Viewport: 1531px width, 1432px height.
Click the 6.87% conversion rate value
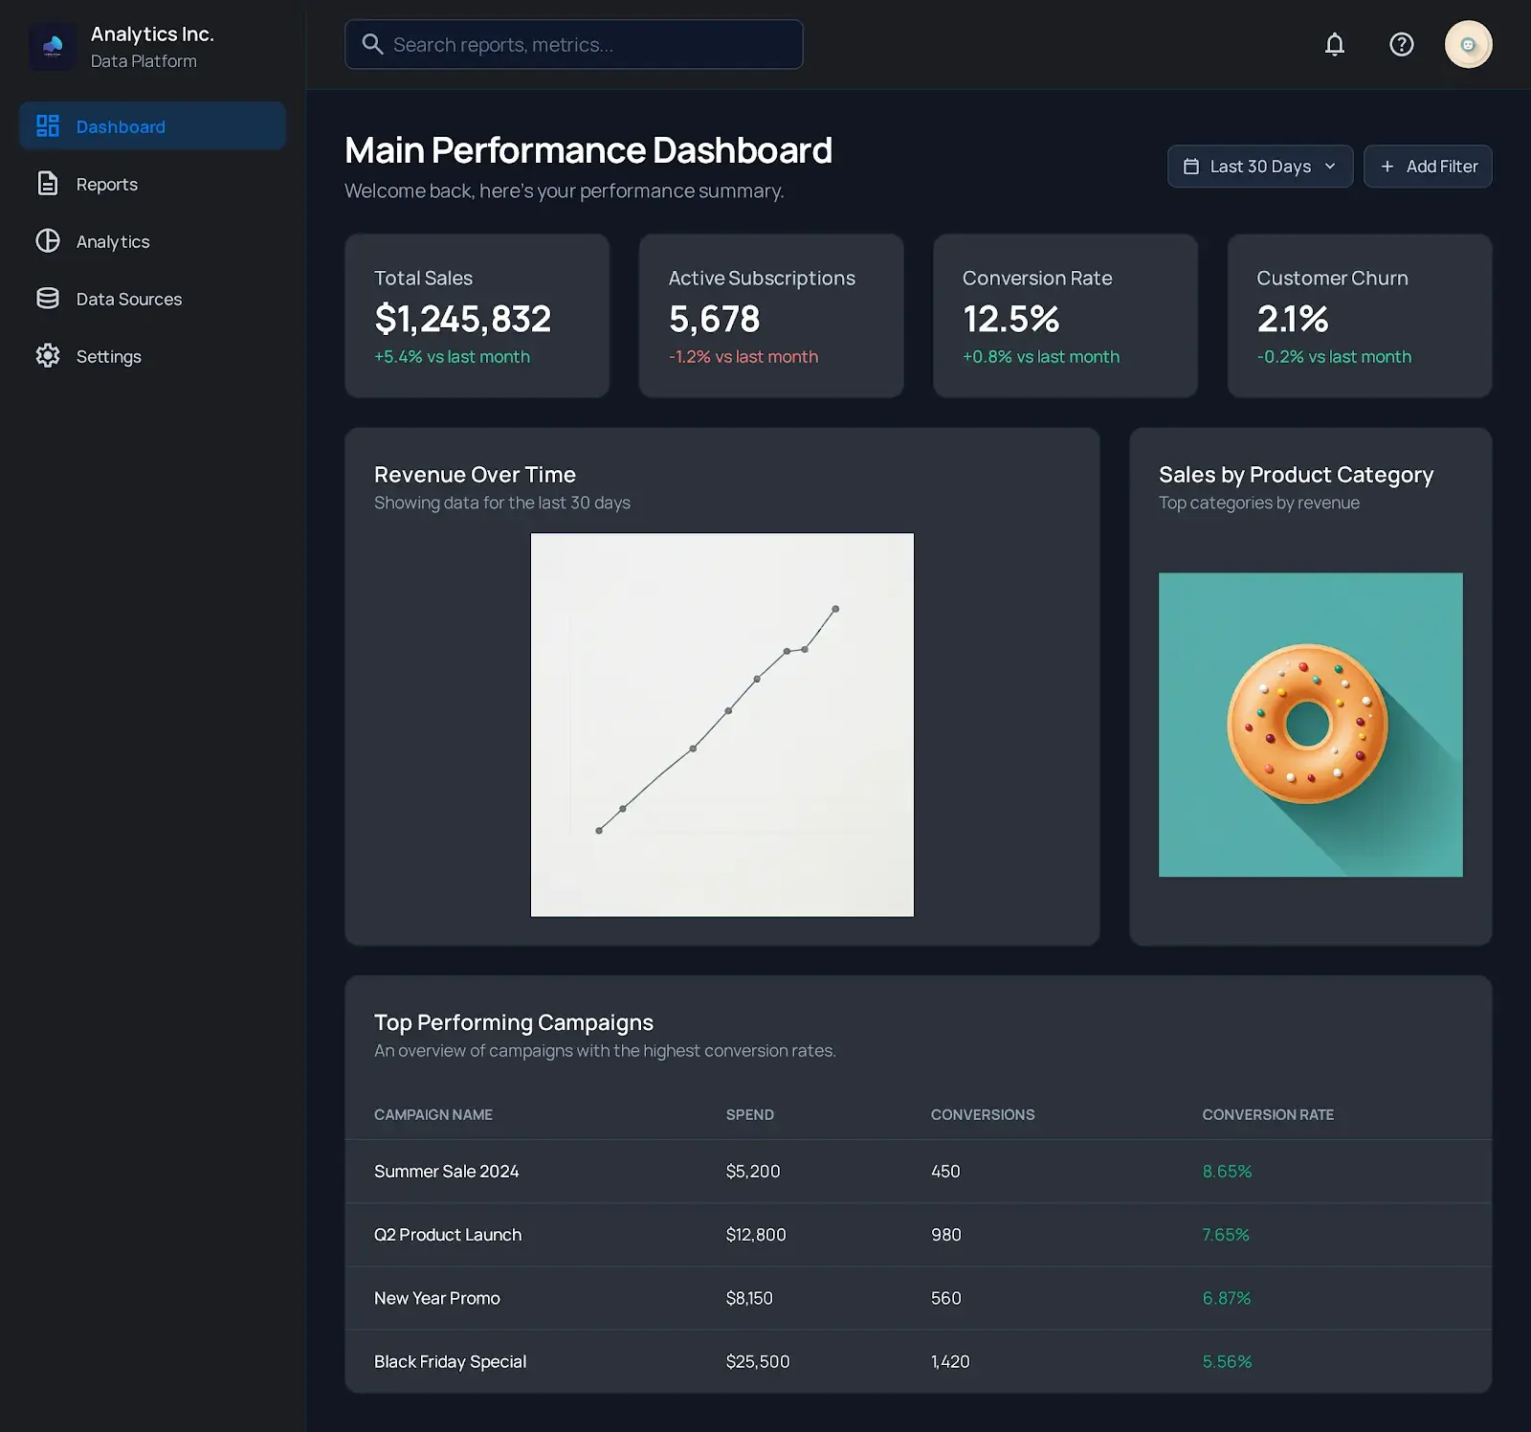(1227, 1298)
